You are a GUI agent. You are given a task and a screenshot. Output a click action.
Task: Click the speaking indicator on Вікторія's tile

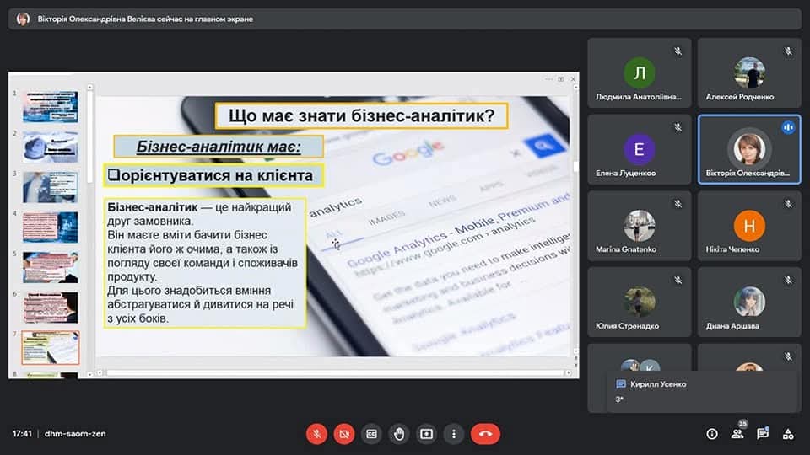(788, 127)
